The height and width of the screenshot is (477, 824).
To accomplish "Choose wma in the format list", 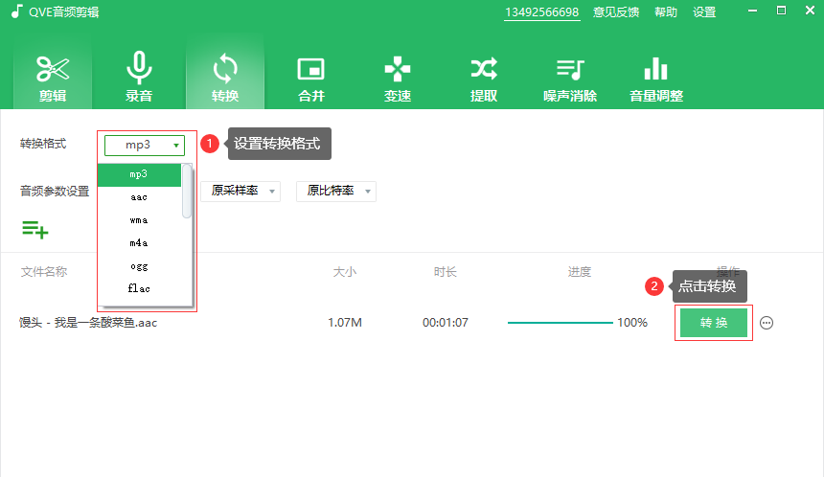I will 139,220.
